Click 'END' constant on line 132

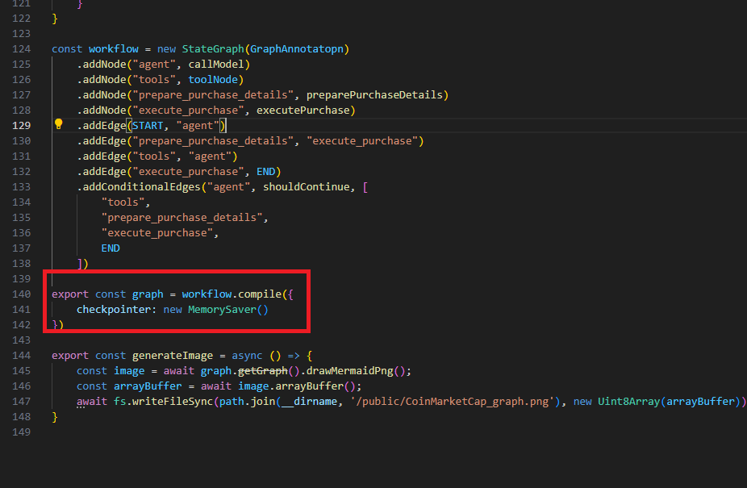(x=266, y=172)
